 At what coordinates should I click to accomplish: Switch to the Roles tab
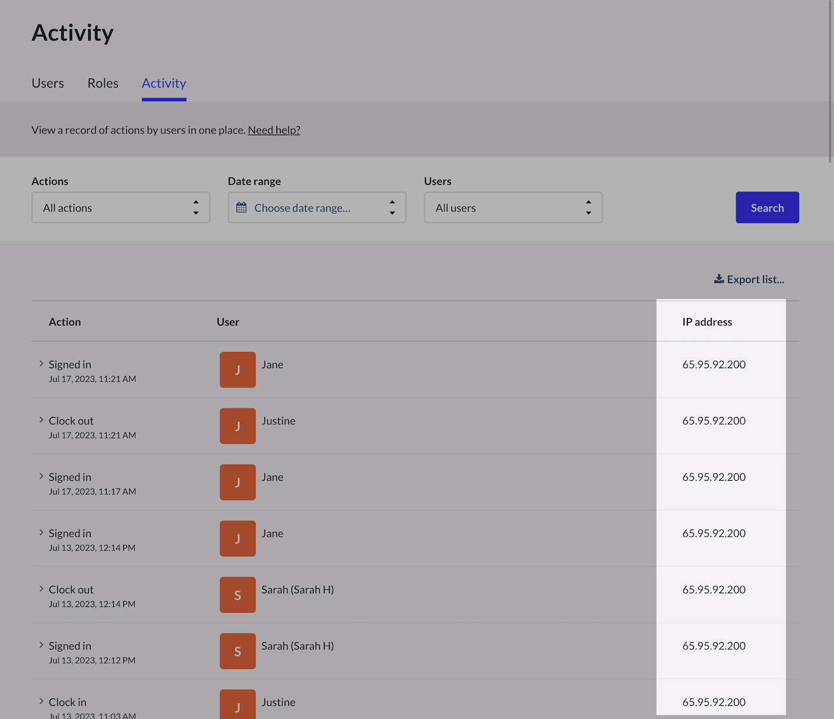(x=103, y=83)
